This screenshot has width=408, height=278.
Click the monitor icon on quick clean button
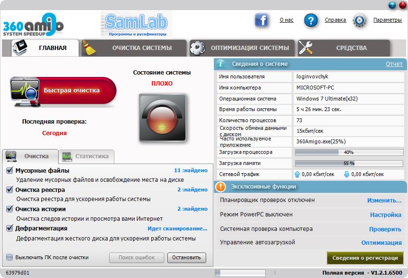point(25,91)
